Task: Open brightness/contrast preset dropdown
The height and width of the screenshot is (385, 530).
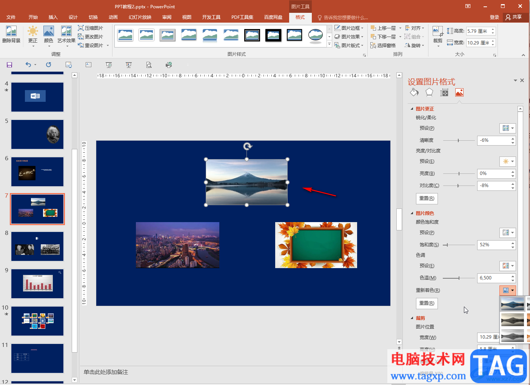Action: (x=507, y=161)
